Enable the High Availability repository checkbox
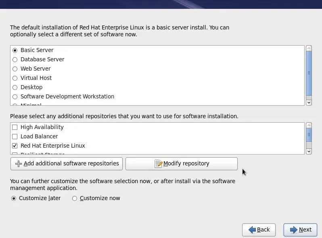The image size is (322, 238). [15, 127]
